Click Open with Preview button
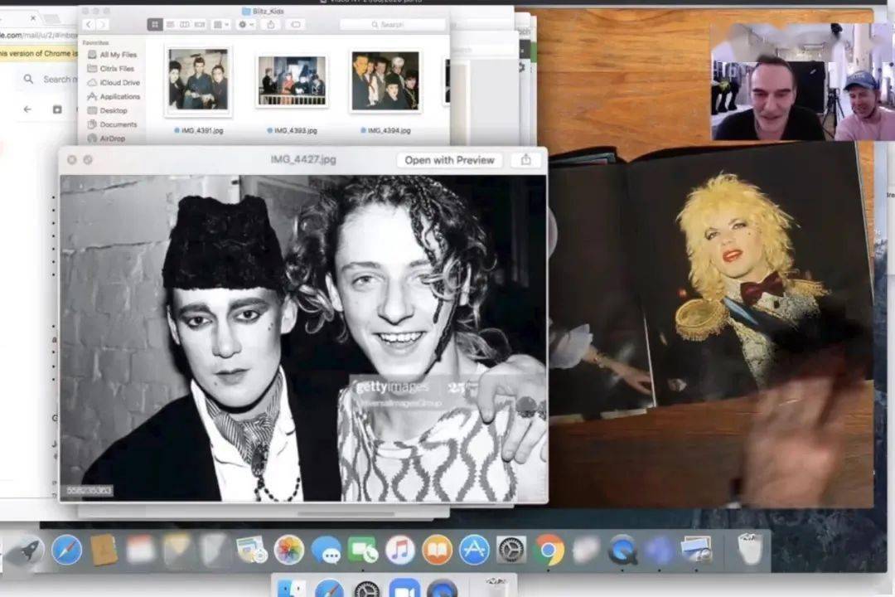 [x=449, y=160]
